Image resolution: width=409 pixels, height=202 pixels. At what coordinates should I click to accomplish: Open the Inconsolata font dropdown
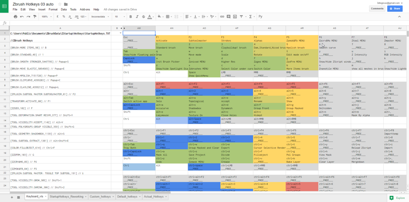[100, 17]
